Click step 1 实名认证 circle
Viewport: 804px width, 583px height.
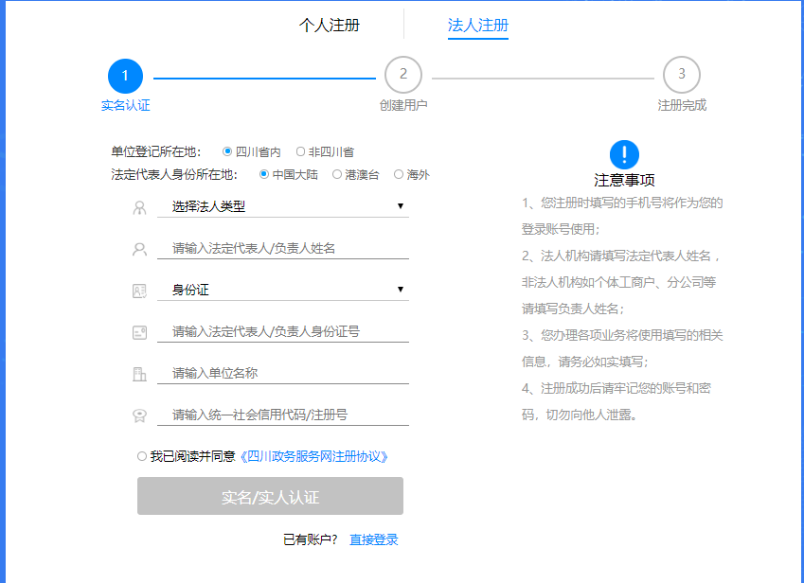[125, 76]
